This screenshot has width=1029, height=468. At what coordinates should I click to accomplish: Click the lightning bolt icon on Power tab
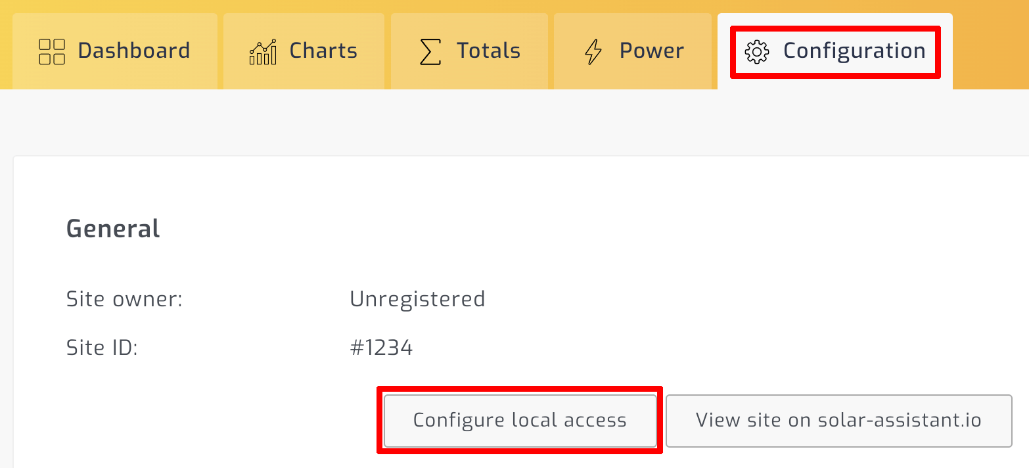point(595,51)
